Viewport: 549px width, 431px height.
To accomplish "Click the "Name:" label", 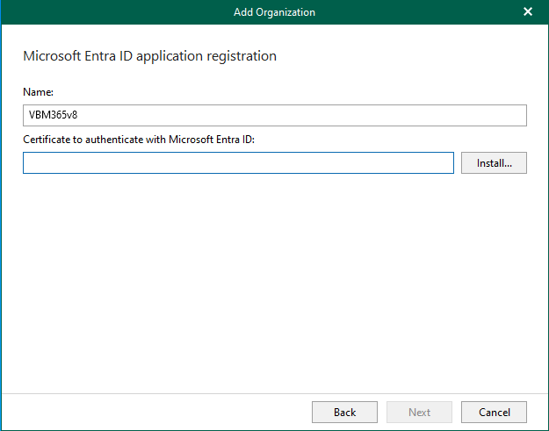I will click(39, 90).
